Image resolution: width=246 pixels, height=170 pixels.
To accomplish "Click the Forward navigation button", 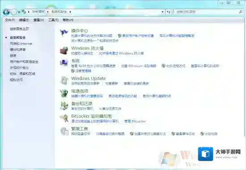I will coord(14,12).
